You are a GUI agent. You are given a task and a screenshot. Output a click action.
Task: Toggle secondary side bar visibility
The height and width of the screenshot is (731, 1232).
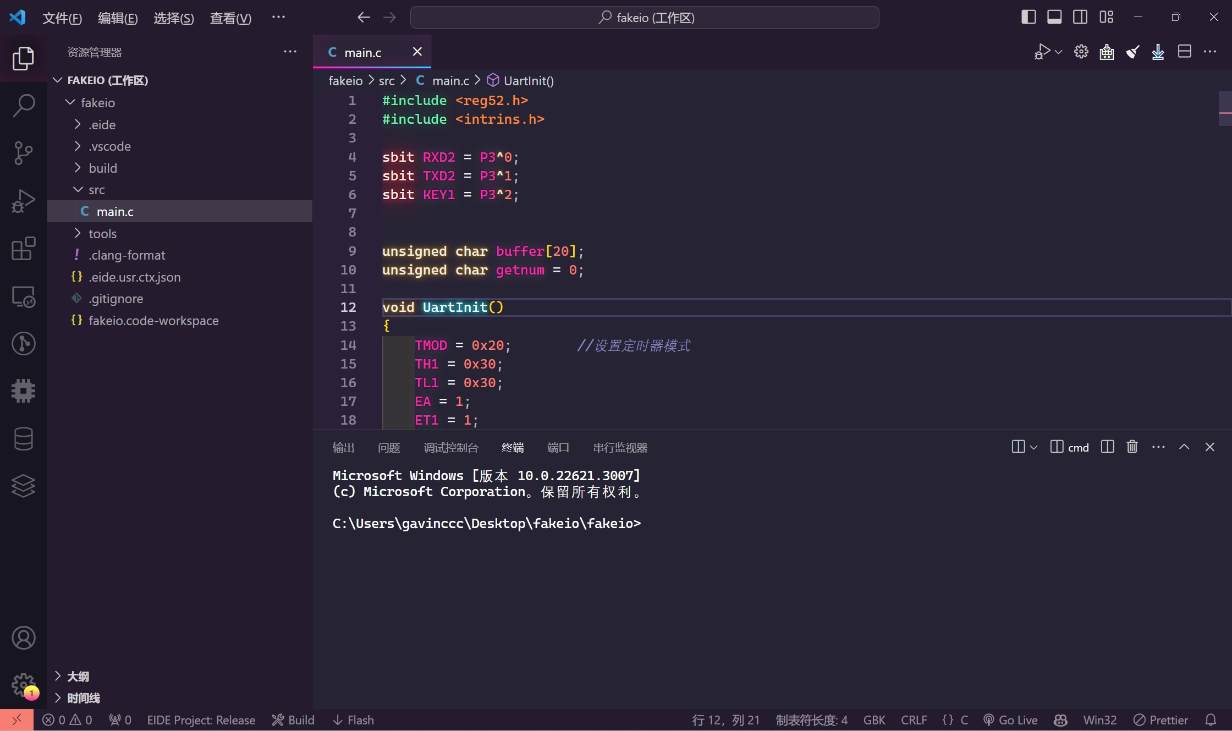click(1080, 17)
